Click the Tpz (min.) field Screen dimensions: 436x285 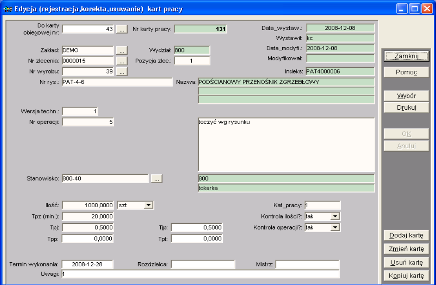click(x=88, y=216)
